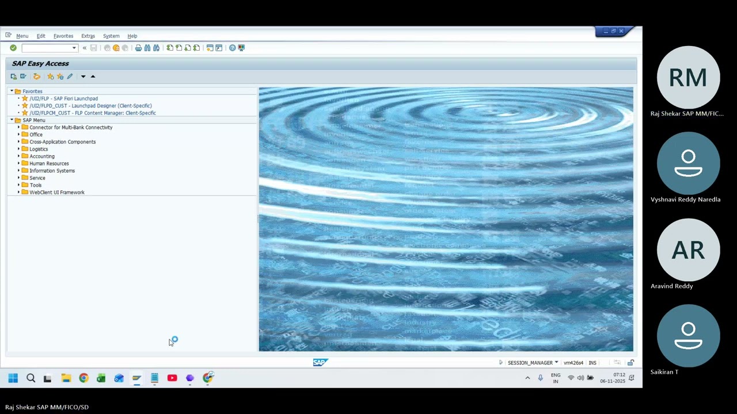This screenshot has height=414, width=737.
Task: Expand the Logistics folder arrow
Action: [18, 149]
